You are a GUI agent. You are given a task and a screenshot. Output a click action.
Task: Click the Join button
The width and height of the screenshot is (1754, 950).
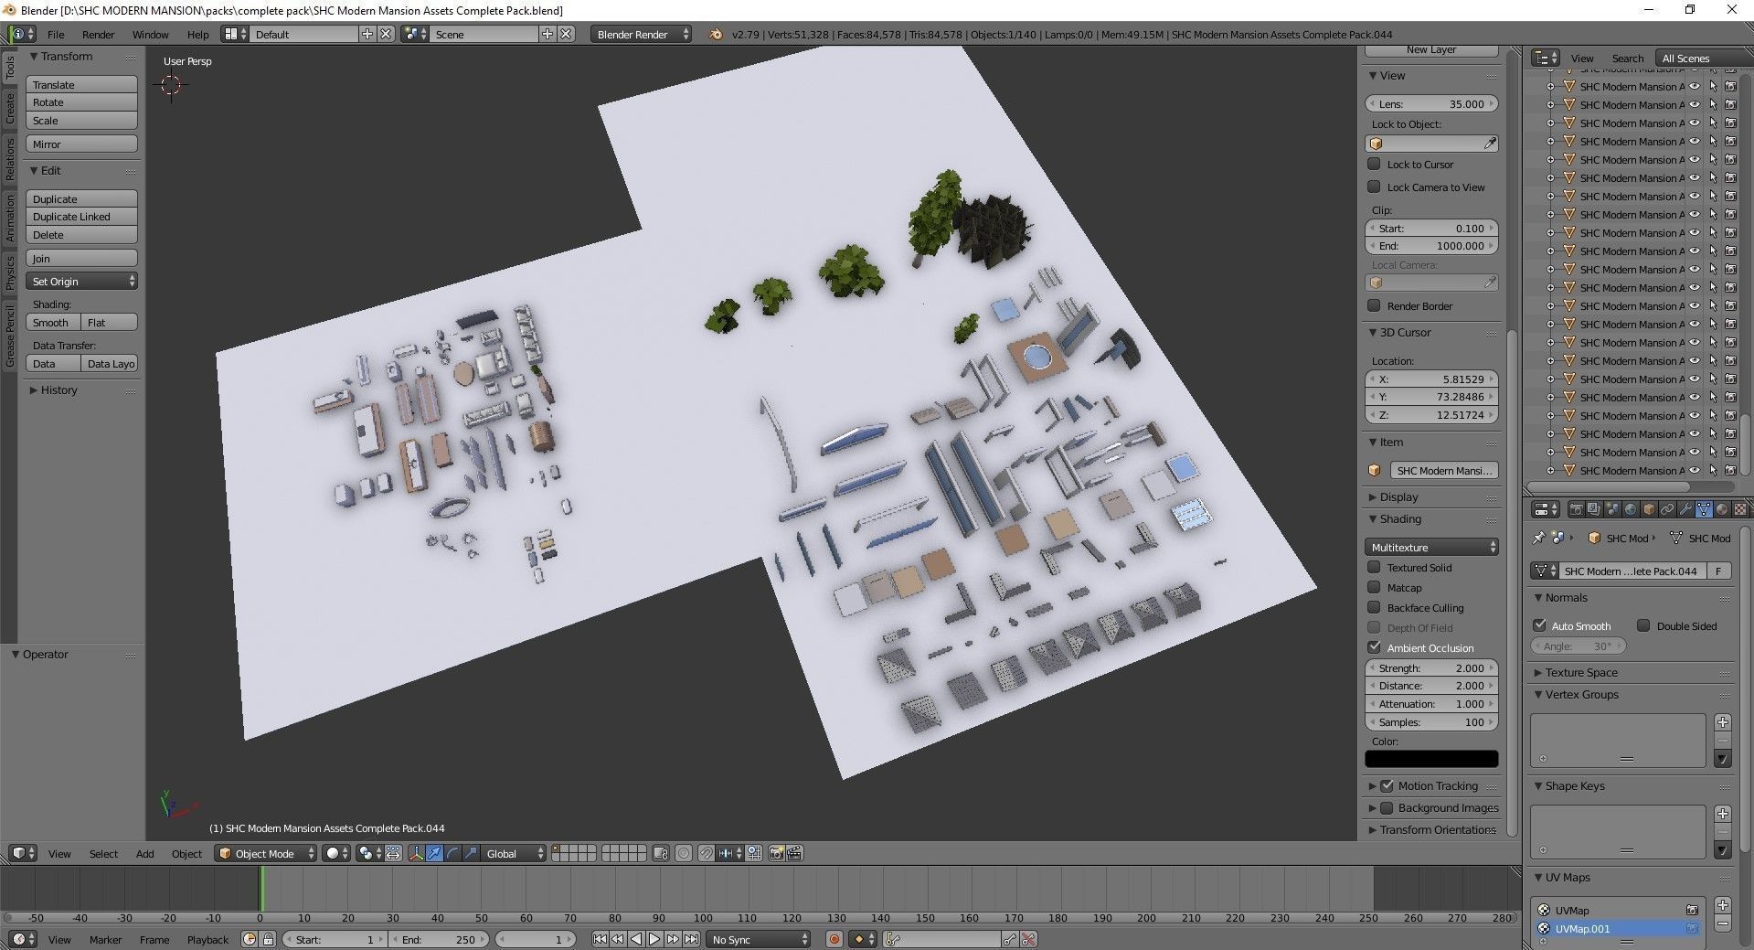(81, 258)
